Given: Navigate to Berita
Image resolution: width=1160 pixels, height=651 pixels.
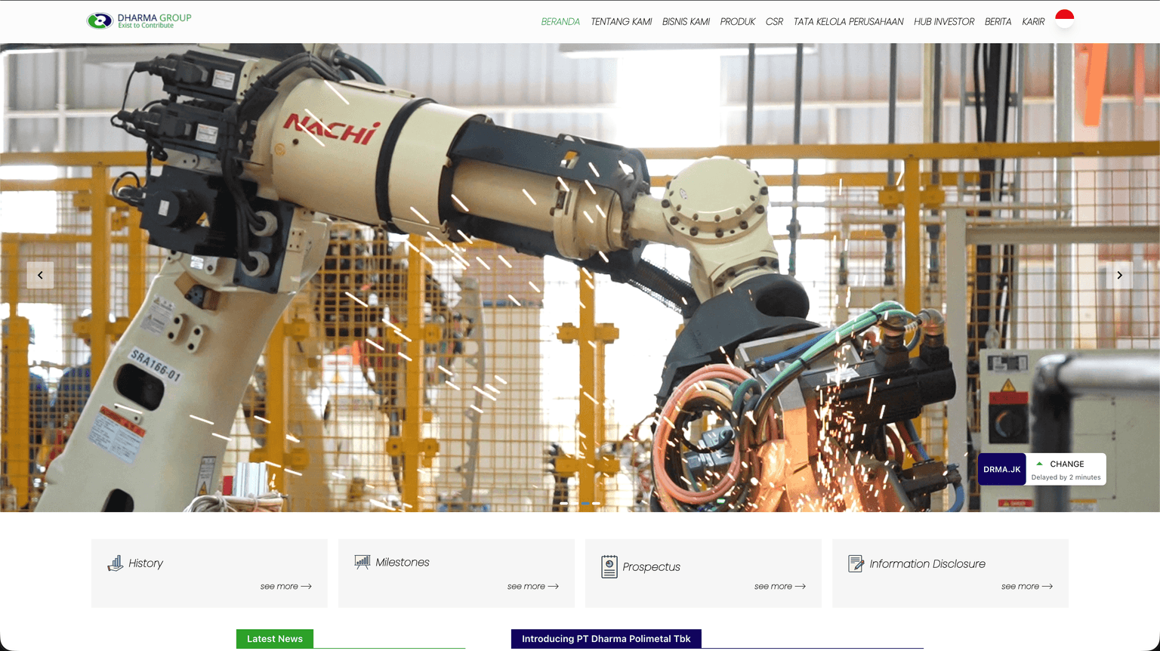Looking at the screenshot, I should click(998, 22).
